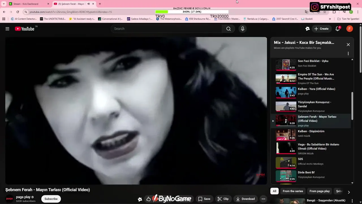Open Find 85000+ Master bookmark
Screen dimensions: 362x204
point(227,19)
